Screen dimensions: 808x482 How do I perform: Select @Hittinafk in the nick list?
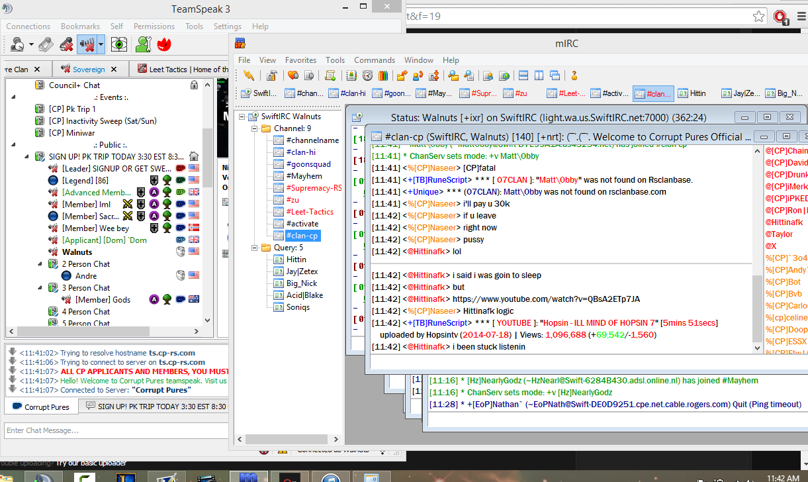tap(784, 222)
